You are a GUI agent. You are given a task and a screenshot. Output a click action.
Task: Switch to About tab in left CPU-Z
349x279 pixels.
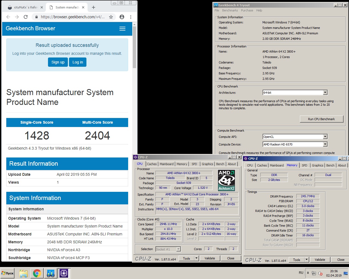[232, 164]
